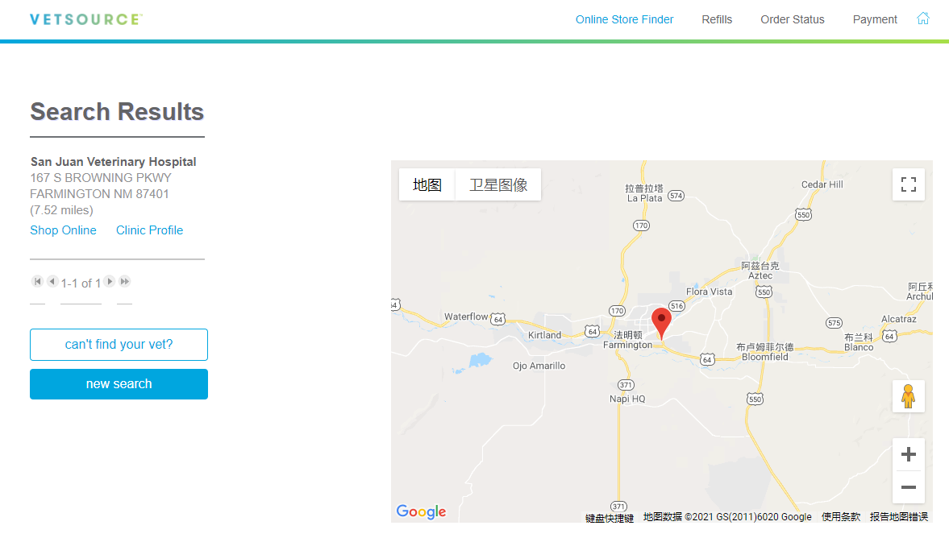Go to previous page of results
Image resolution: width=949 pixels, height=538 pixels.
click(52, 282)
